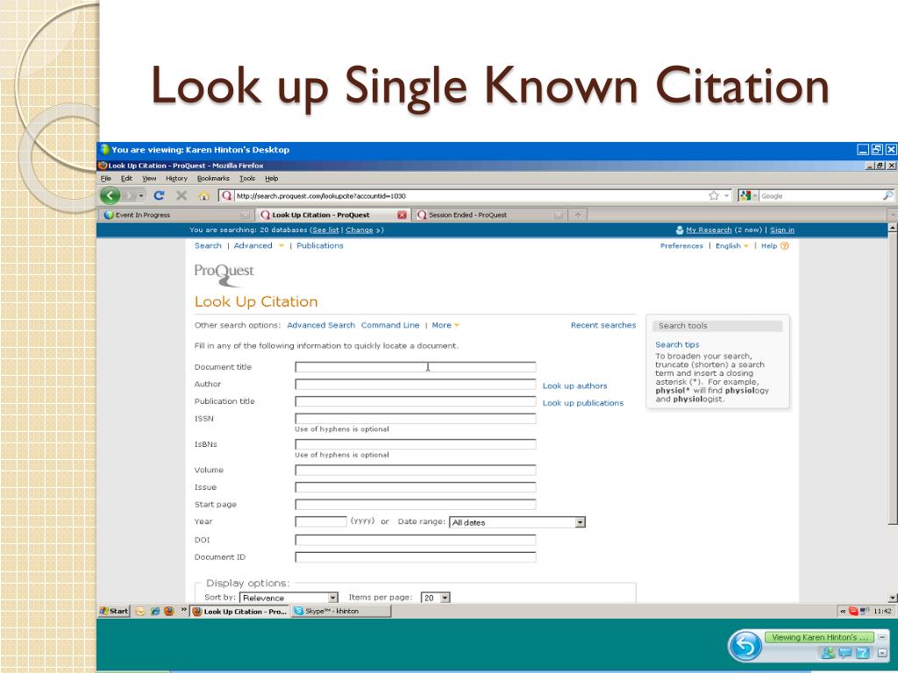The height and width of the screenshot is (673, 898).
Task: Open the chat bubble icon in viewer panel
Action: coord(845,652)
